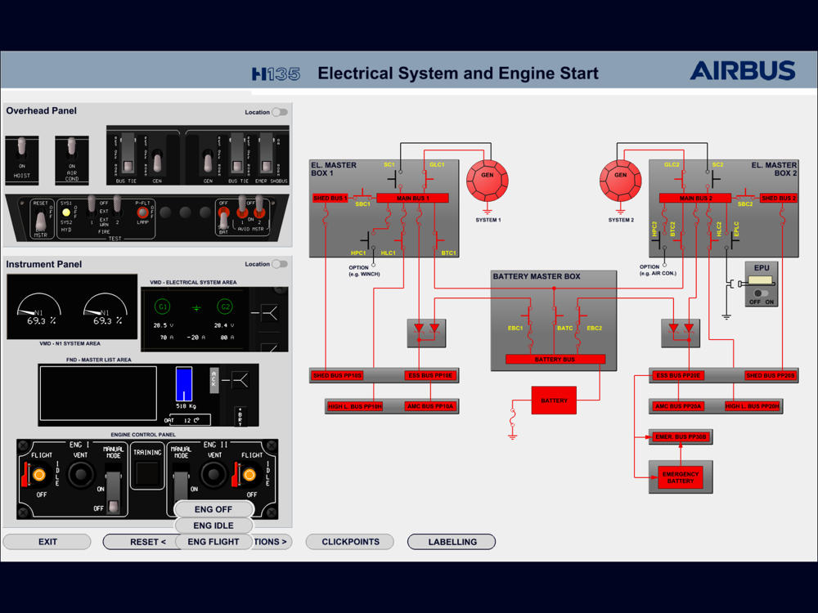Click the ENG II main selector knob
Viewport: 818px width, 613px height.
(x=249, y=475)
